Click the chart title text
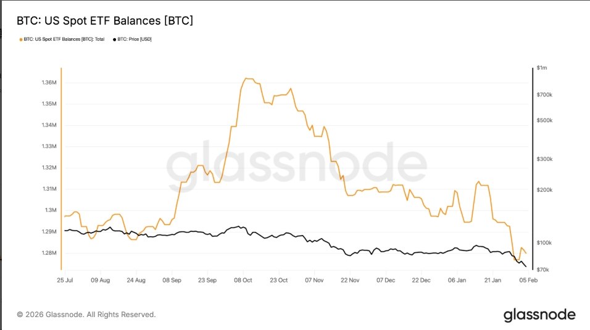Screen dimensions: 590x330 tap(104, 21)
